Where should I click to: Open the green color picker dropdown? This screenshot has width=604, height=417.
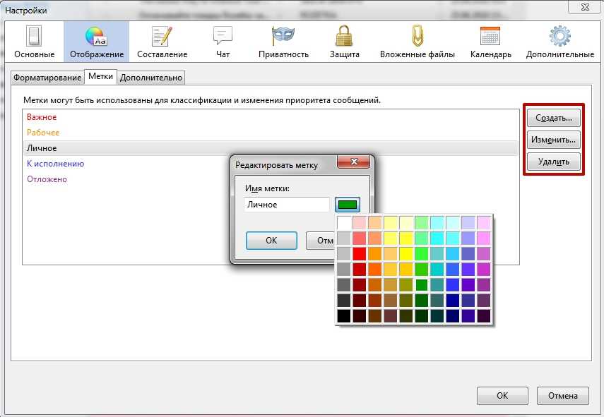tap(348, 205)
